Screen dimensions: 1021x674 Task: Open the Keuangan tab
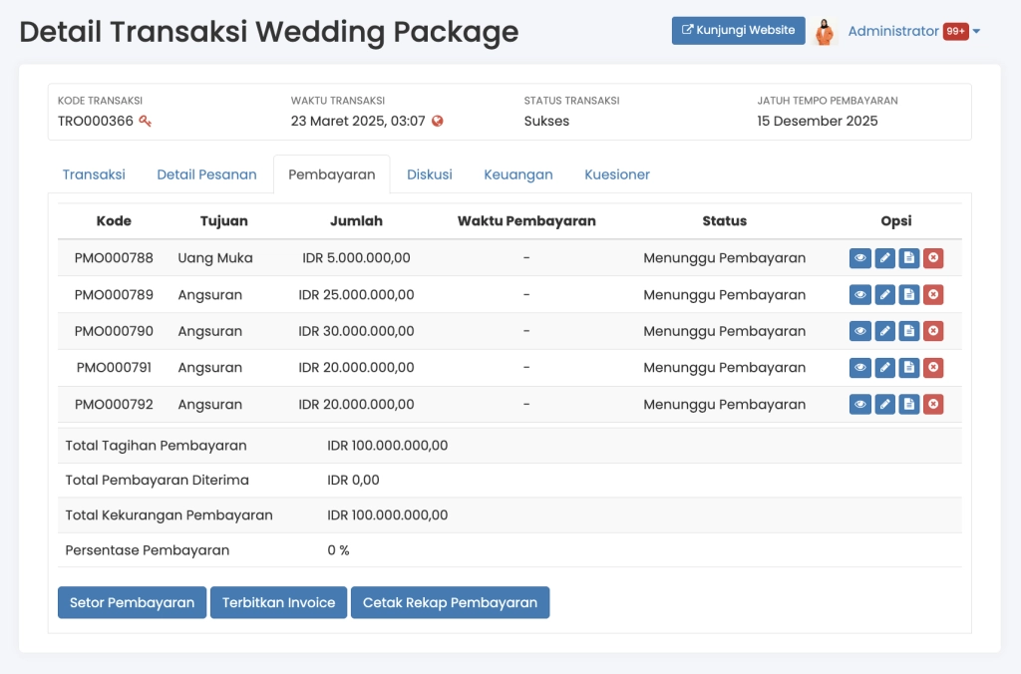click(x=518, y=174)
